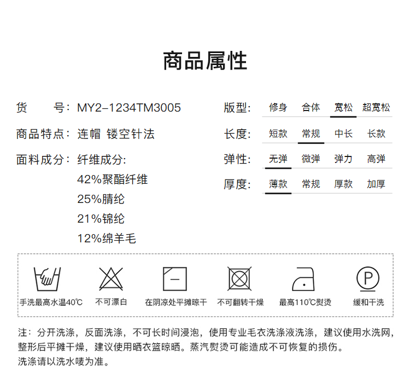Click the gentle dry clean P icon

coord(368,278)
